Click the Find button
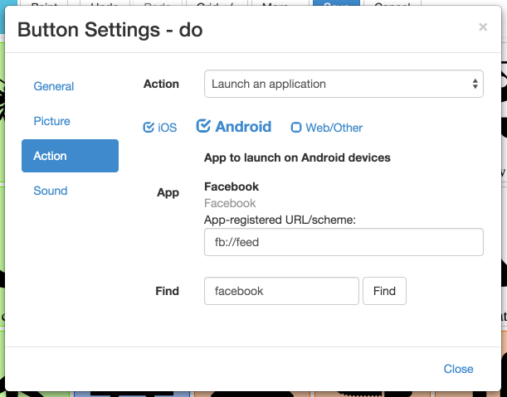This screenshot has width=507, height=397. point(384,291)
